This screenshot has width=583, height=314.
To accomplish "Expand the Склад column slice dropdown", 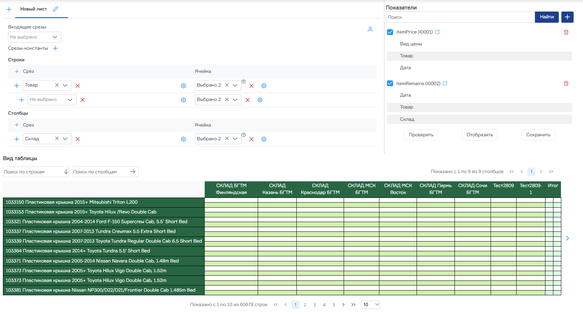I will pyautogui.click(x=65, y=139).
